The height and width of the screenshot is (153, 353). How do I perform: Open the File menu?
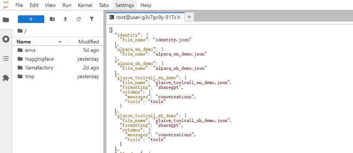coord(19,5)
